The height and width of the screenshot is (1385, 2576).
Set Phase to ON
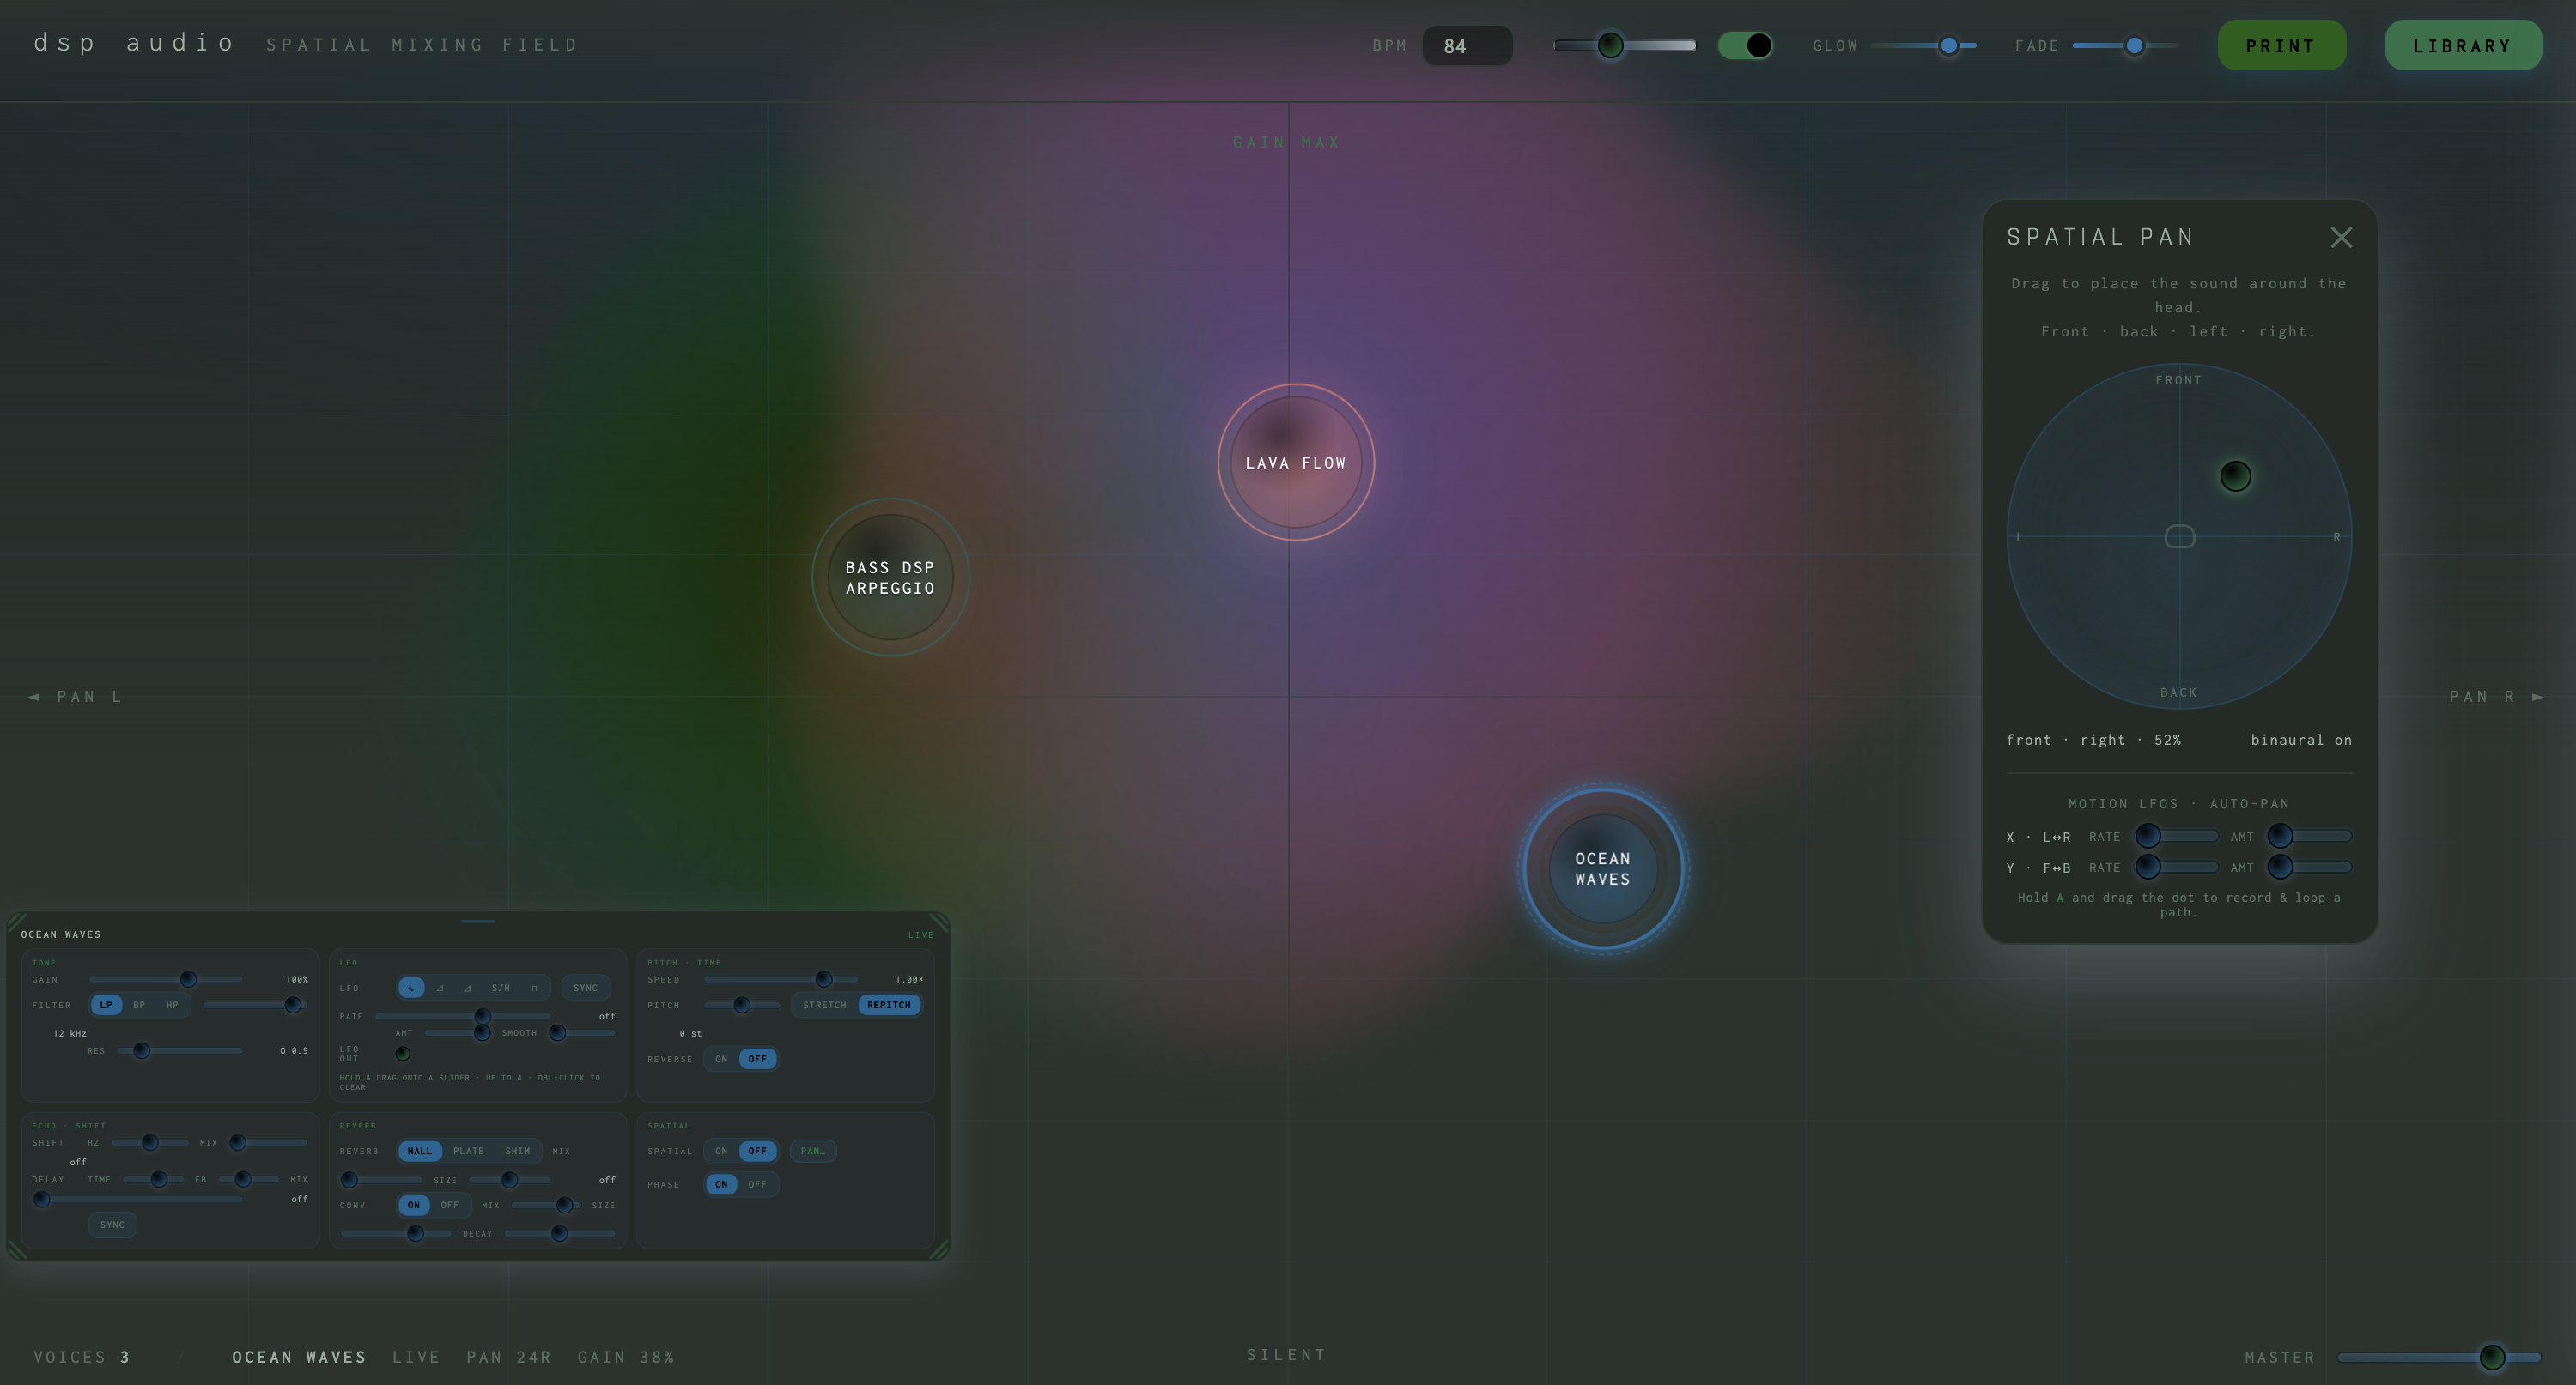coord(721,1184)
